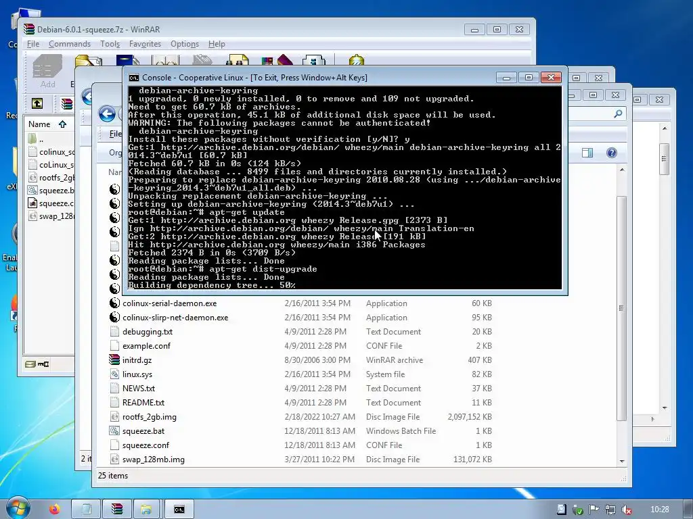693x519 pixels.
Task: Click the front Explorer list scroll-up arrow
Action: pos(622,170)
